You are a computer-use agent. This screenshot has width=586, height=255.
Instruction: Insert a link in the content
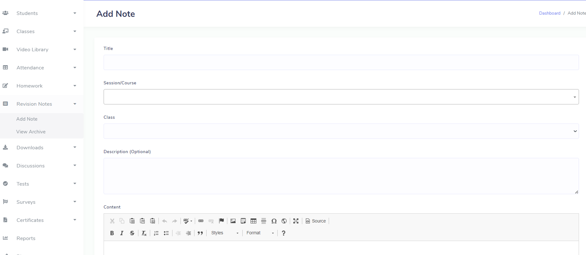click(201, 221)
